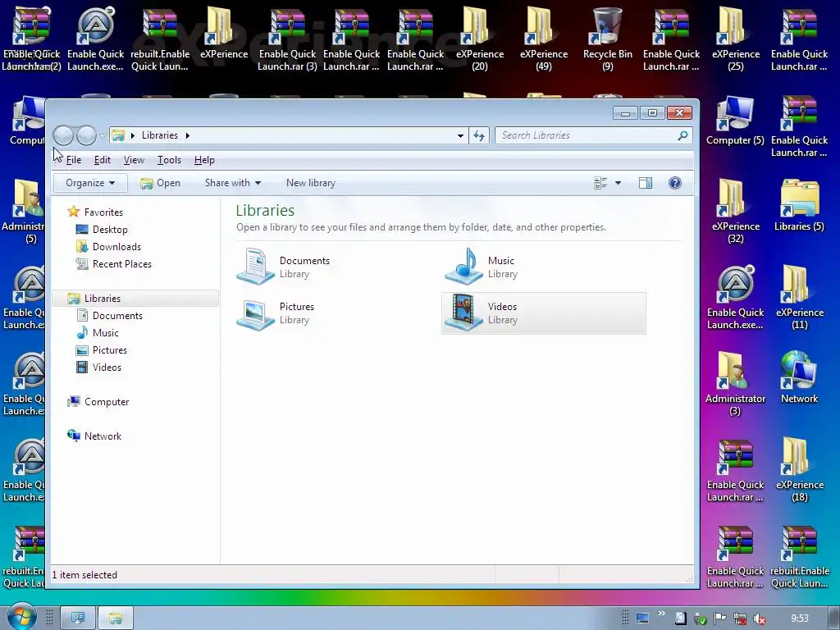The height and width of the screenshot is (630, 840).
Task: Click the Open toolbar button
Action: point(160,183)
